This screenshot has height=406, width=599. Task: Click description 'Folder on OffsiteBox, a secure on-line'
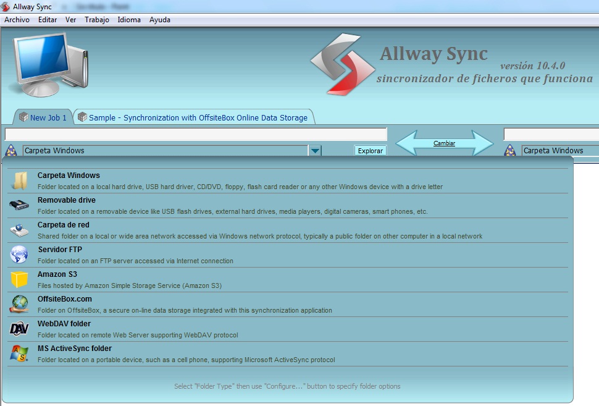[185, 310]
